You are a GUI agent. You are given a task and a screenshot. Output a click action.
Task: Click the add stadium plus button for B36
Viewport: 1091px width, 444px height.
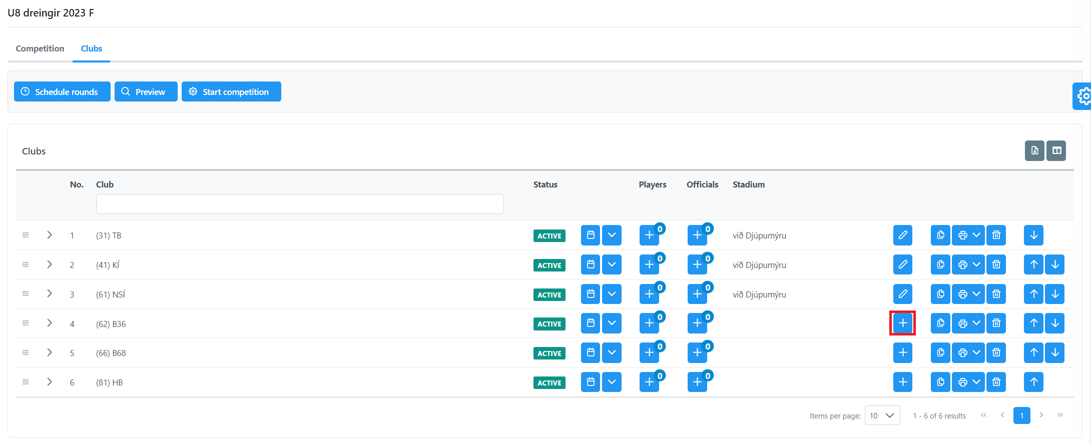[x=902, y=323]
